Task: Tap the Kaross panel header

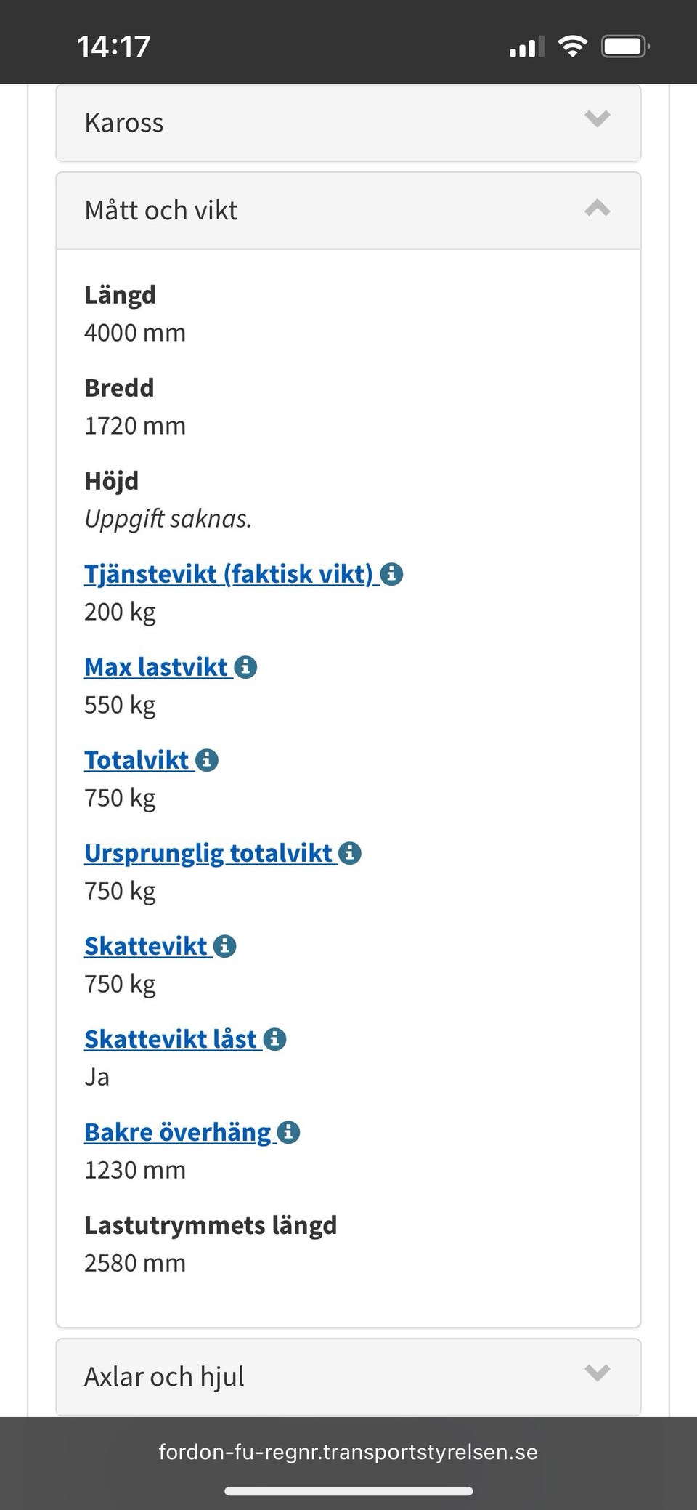Action: (x=290, y=123)
